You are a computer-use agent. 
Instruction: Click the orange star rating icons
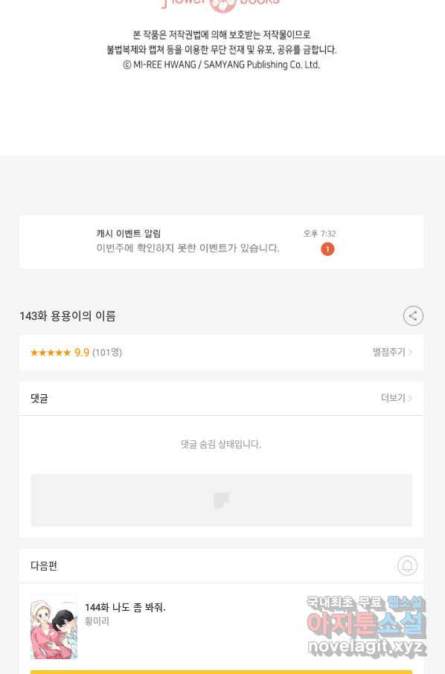click(x=51, y=353)
